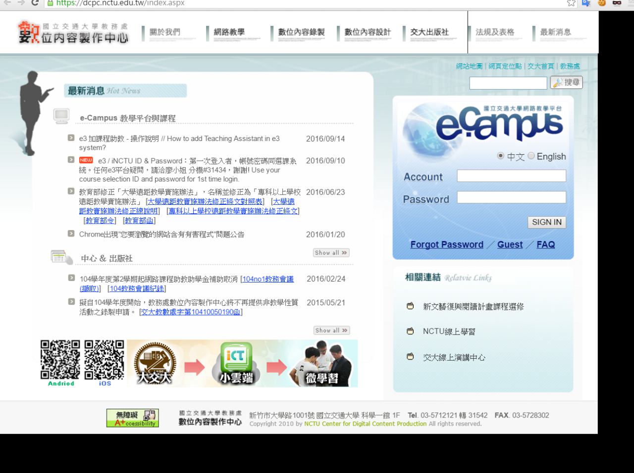Screen dimensions: 634x473
Task: Click the accessibility A+ badge
Action: [x=132, y=418]
